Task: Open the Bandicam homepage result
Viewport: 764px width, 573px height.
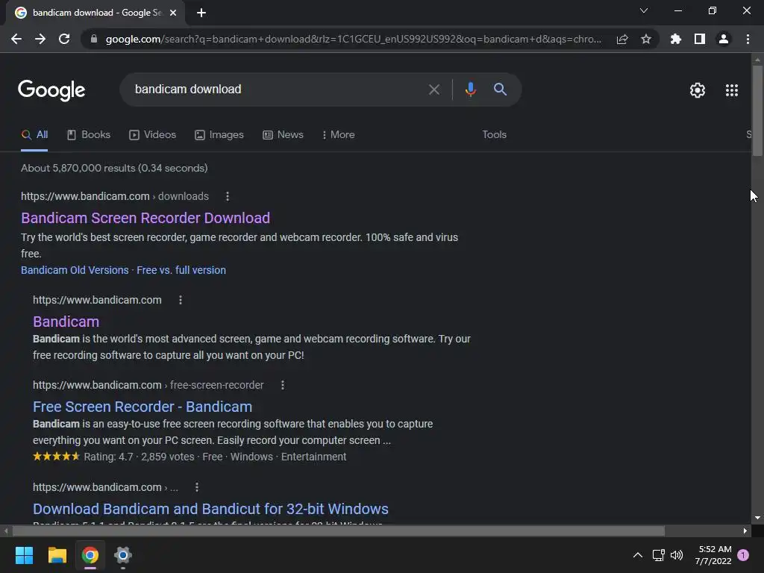Action: click(x=66, y=322)
